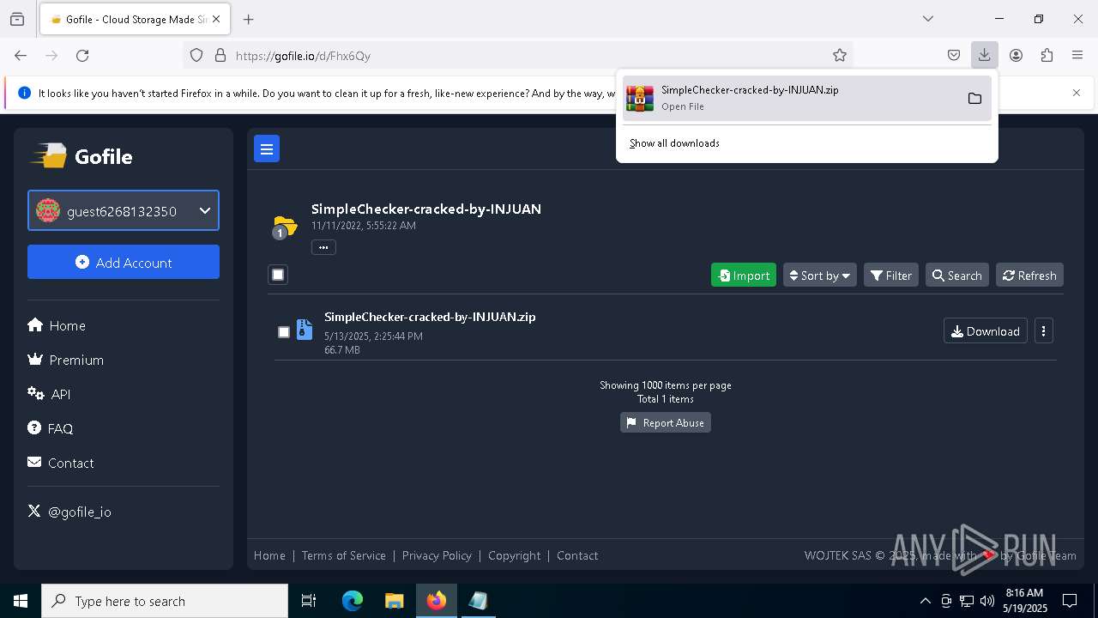This screenshot has width=1098, height=618.
Task: Open the Sort by dropdown
Action: pyautogui.click(x=819, y=275)
